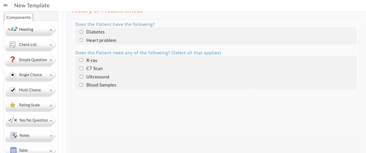Check the X-ray checkbox
Image resolution: width=366 pixels, height=153 pixels.
click(81, 60)
